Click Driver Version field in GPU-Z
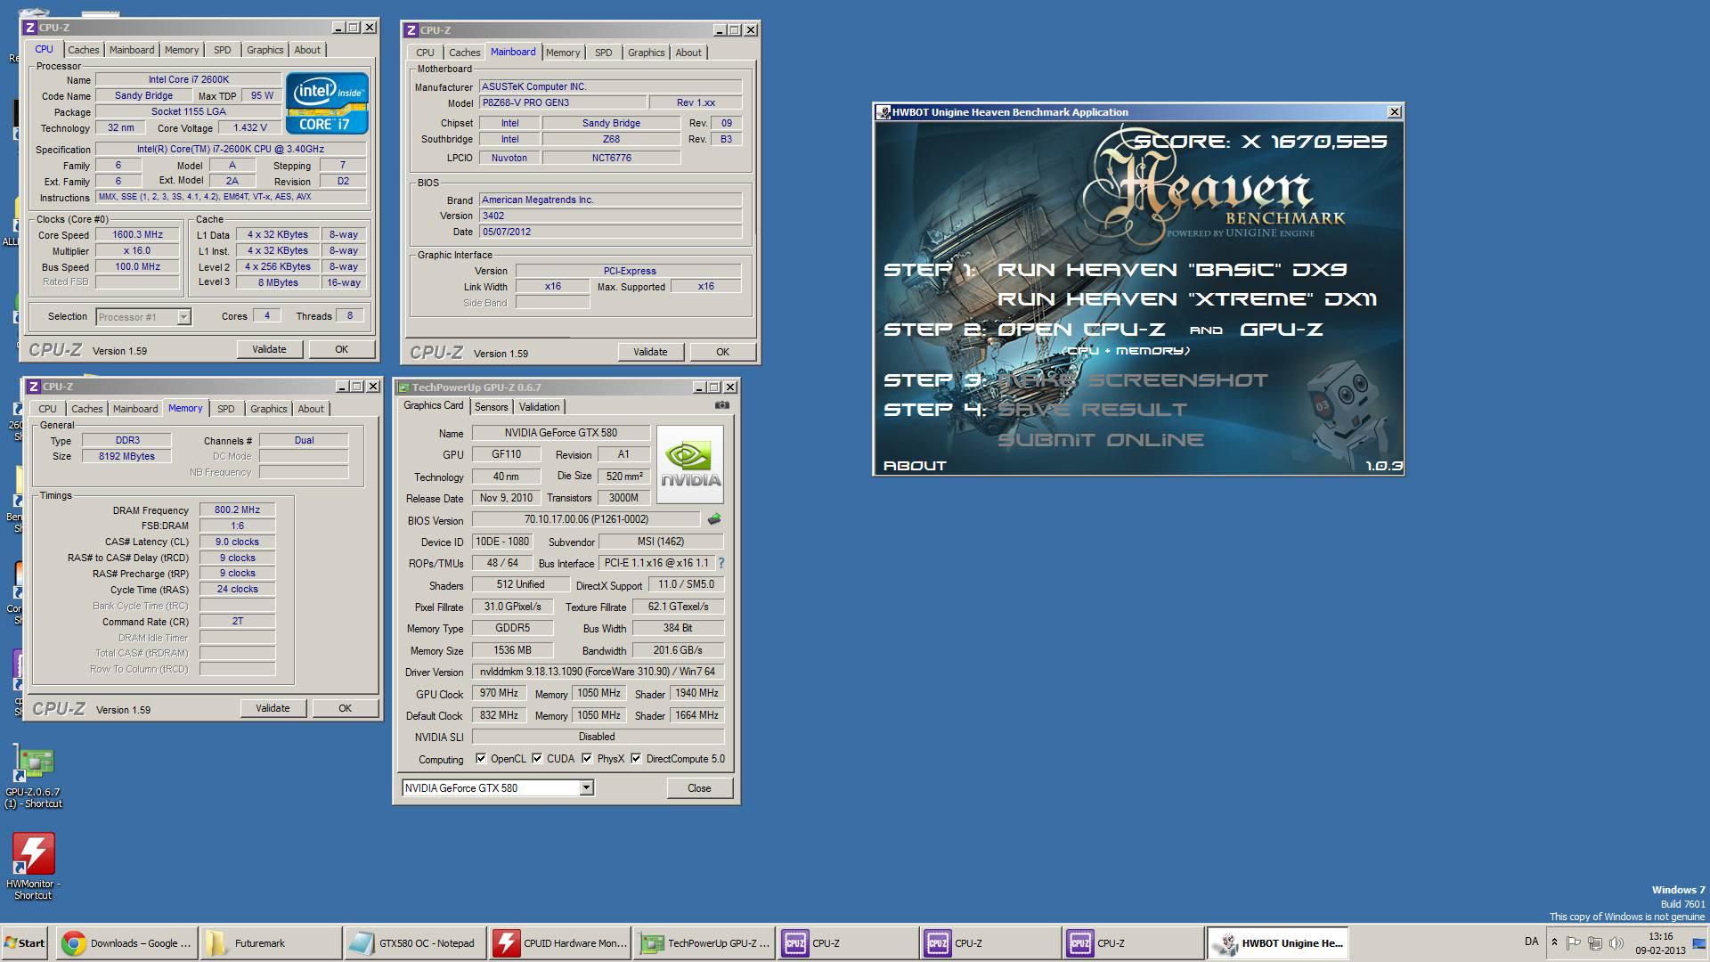 point(598,672)
